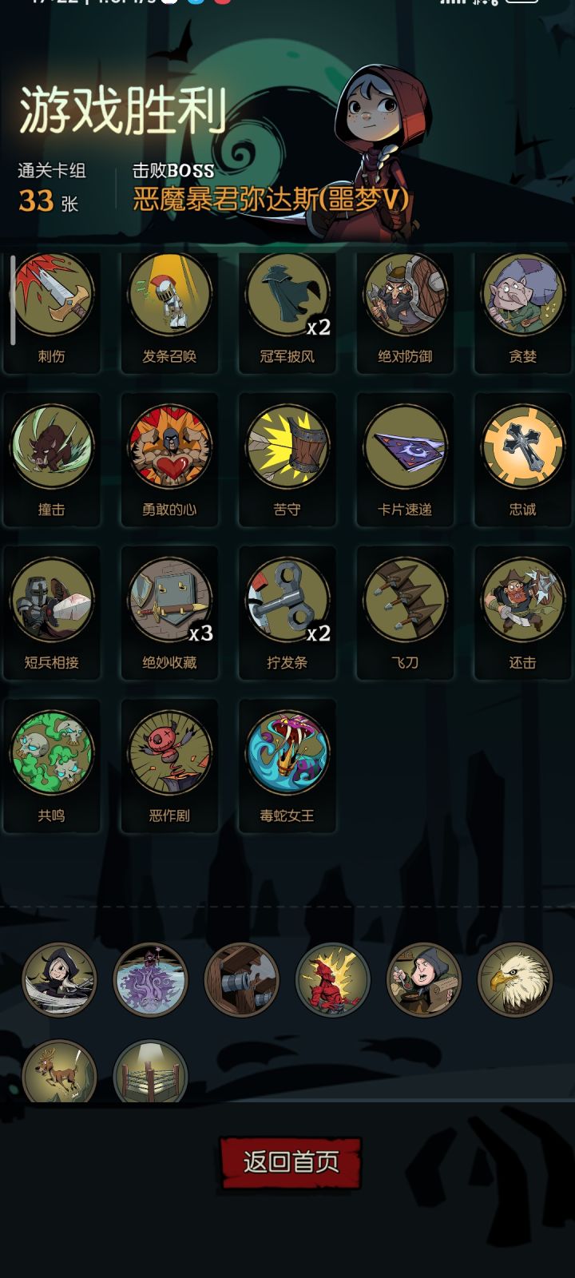575x1278 pixels.
Task: Click the 返回首页 button
Action: pos(291,1162)
